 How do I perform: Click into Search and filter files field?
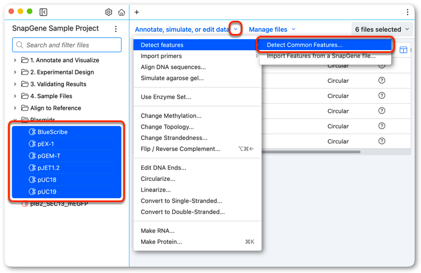(67, 45)
